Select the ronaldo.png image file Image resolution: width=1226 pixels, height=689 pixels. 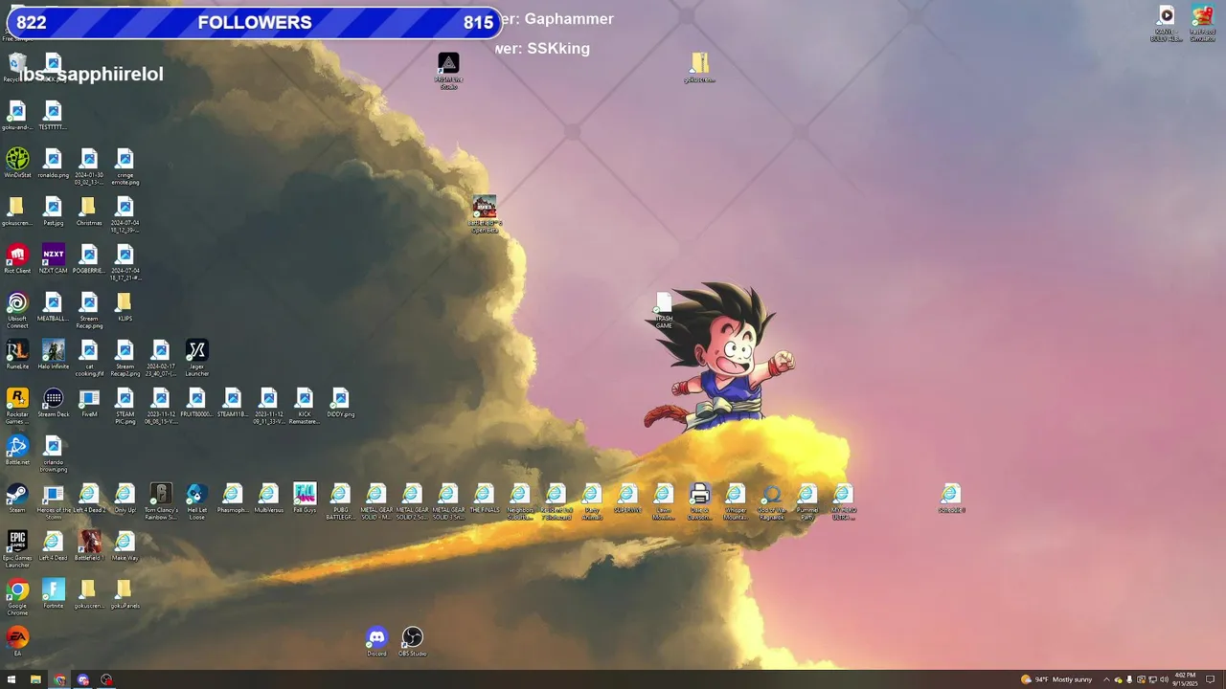click(x=53, y=164)
